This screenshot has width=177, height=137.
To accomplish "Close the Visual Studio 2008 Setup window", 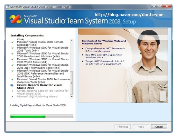I will 167,6.
